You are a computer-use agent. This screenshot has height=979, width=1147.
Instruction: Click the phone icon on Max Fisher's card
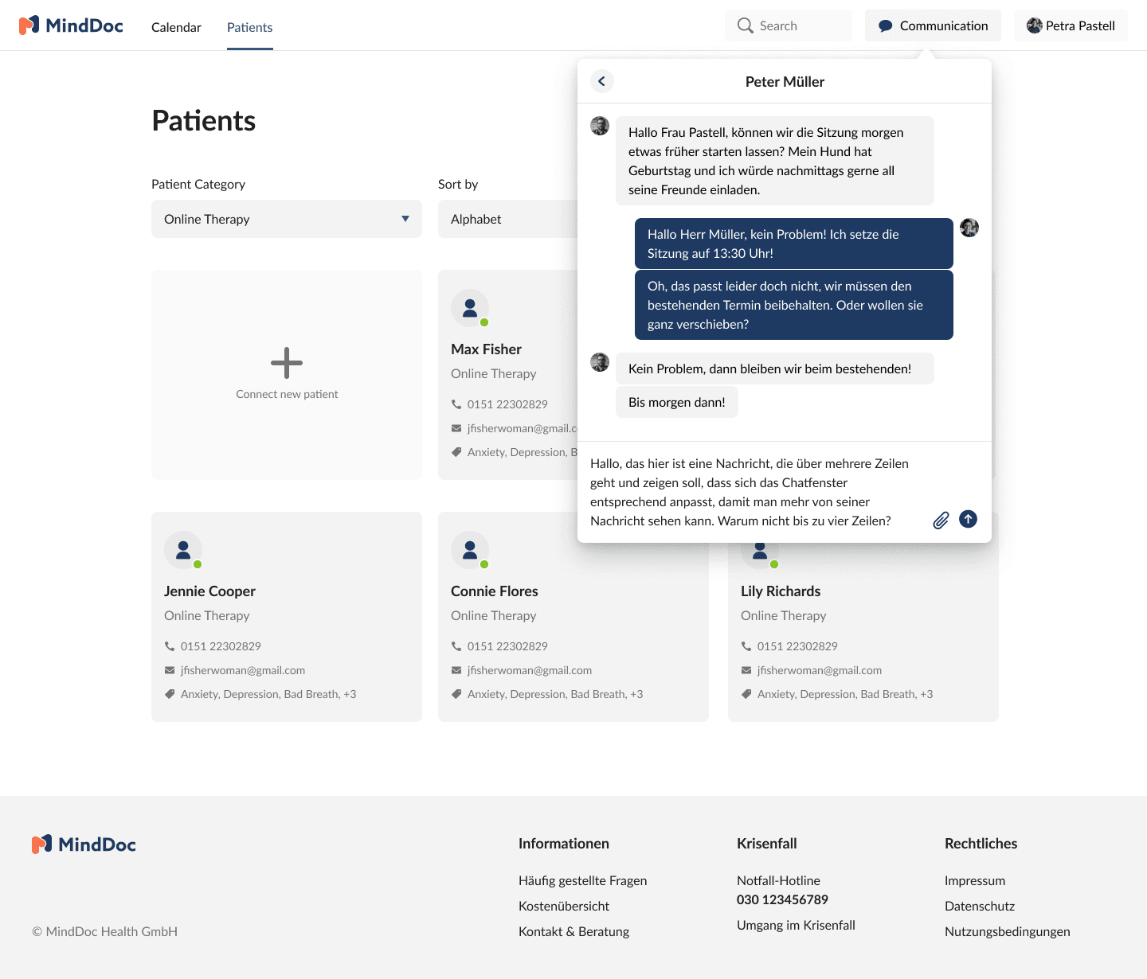click(456, 404)
